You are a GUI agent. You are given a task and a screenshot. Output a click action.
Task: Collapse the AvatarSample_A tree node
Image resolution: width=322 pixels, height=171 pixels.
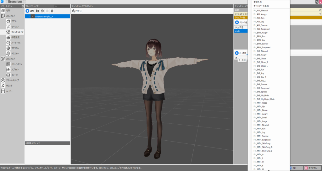[x=33, y=16]
